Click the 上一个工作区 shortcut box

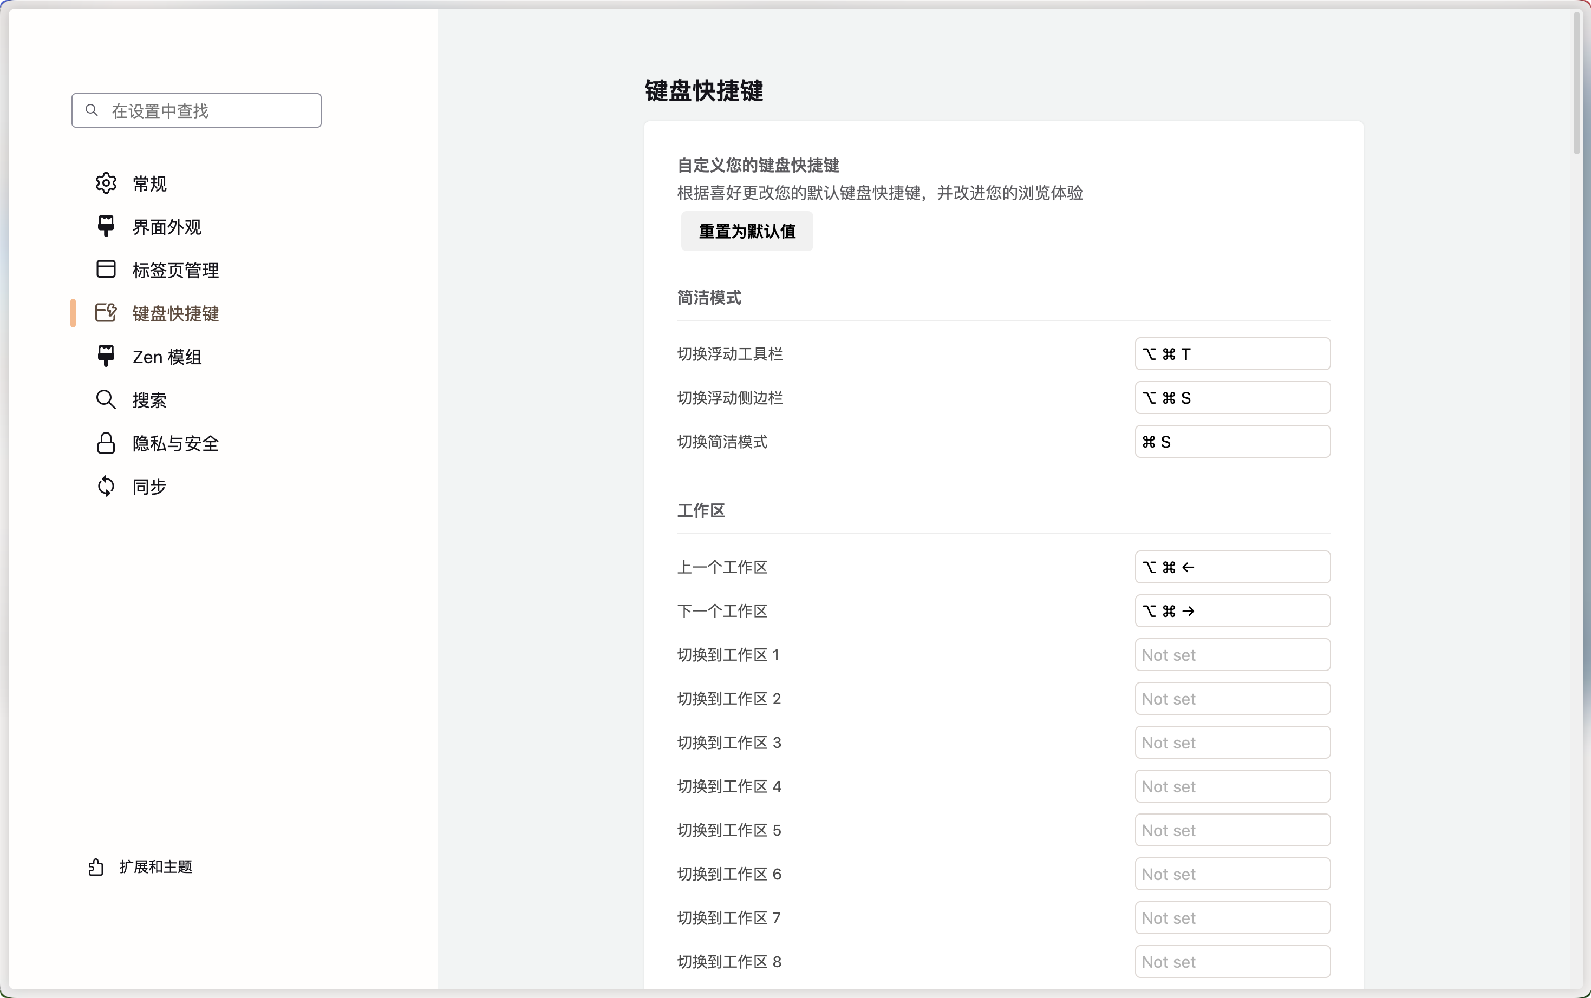[1232, 567]
